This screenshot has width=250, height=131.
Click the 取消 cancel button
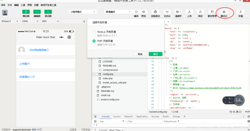(140, 54)
